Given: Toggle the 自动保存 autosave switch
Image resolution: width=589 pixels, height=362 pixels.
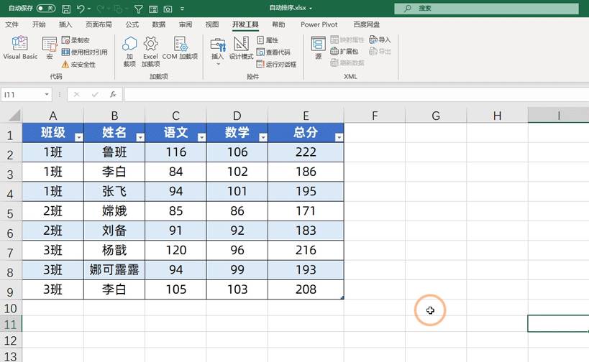Looking at the screenshot, I should [45, 8].
